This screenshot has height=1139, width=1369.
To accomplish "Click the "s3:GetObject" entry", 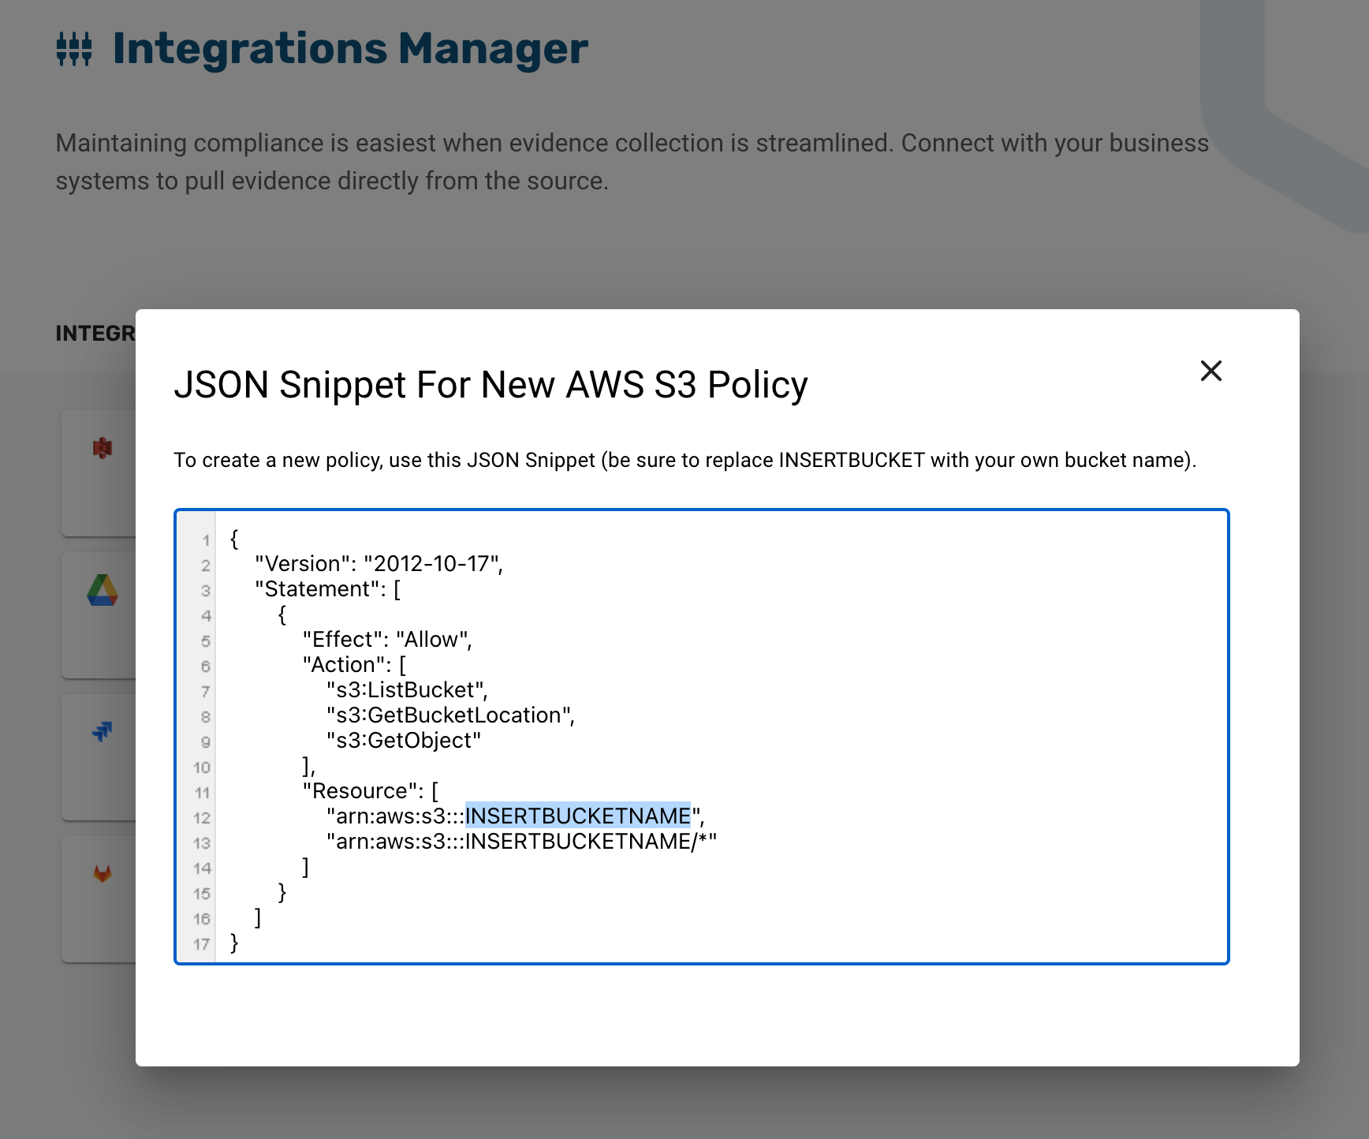I will pos(404,741).
